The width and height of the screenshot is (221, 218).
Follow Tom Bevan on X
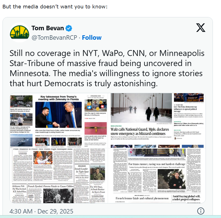click(x=92, y=37)
